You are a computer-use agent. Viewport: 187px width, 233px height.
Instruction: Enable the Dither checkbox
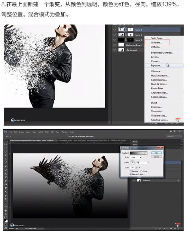[x=141, y=171]
